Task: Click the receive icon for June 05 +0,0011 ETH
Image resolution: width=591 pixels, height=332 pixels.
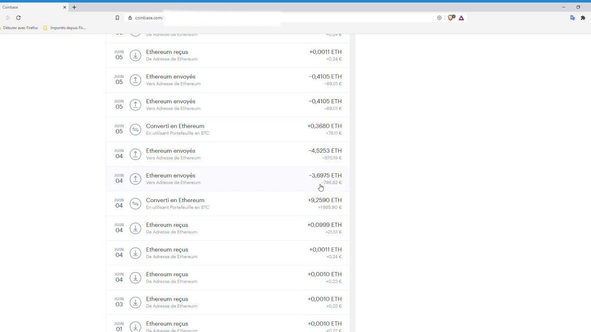Action: click(x=135, y=55)
